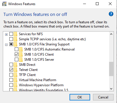This screenshot has height=103, width=117.
Task: Click the Windows Features title bar icon
Action: 4,4
